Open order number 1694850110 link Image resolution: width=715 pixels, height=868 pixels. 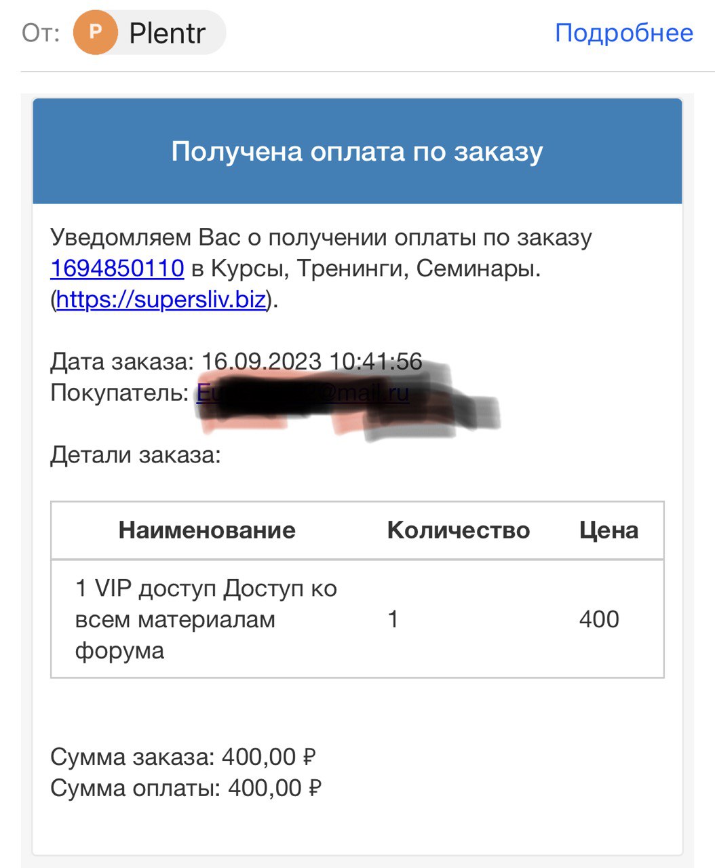point(117,269)
